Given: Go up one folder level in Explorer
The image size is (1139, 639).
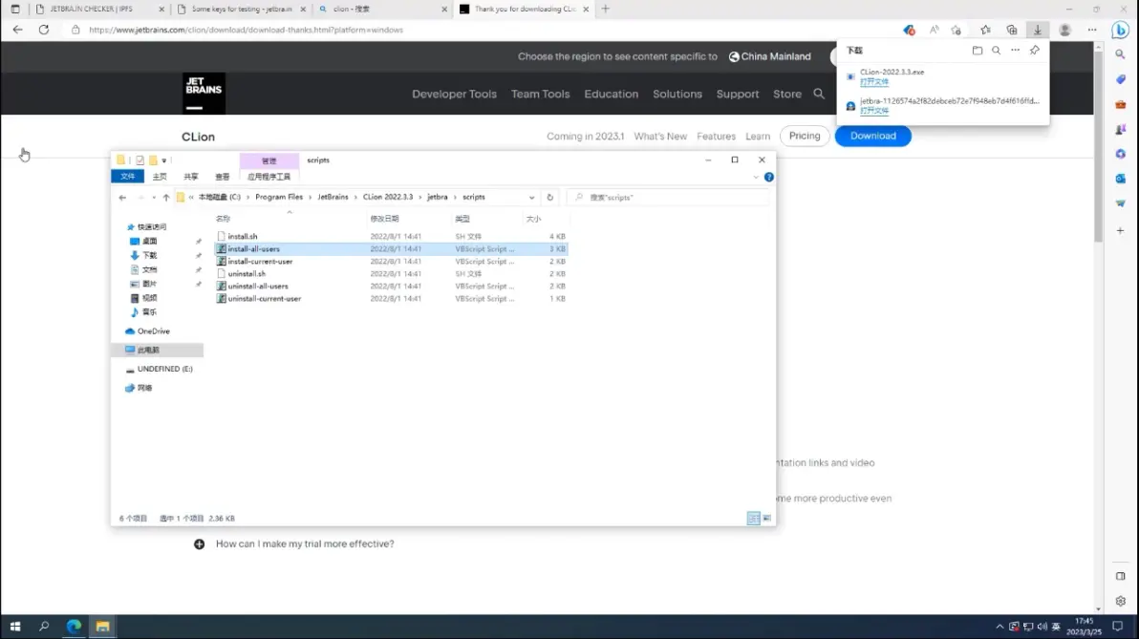Looking at the screenshot, I should tap(166, 198).
